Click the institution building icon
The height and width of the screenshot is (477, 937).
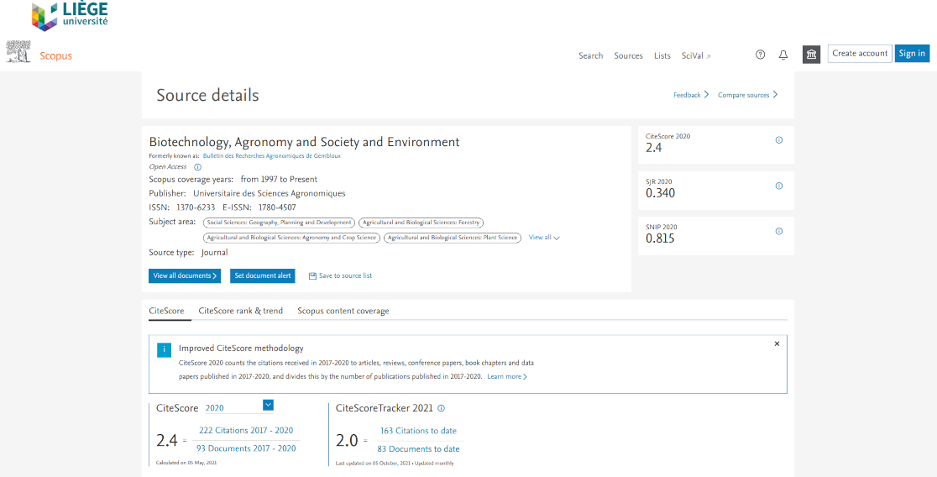tap(811, 55)
